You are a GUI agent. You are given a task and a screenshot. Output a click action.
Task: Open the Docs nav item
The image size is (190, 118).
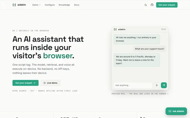77,5
